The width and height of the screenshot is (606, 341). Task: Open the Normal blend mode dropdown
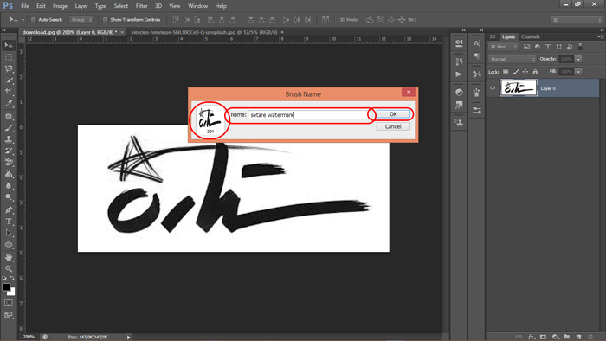(513, 59)
